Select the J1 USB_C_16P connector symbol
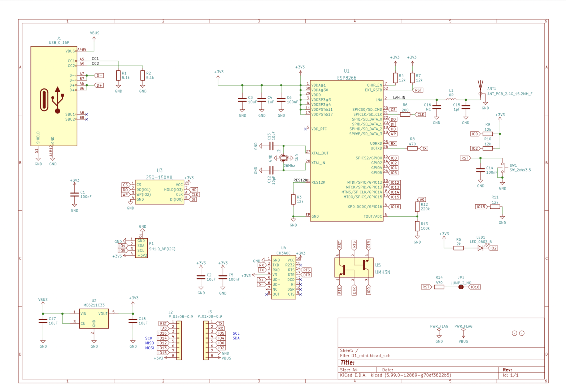 click(x=54, y=96)
